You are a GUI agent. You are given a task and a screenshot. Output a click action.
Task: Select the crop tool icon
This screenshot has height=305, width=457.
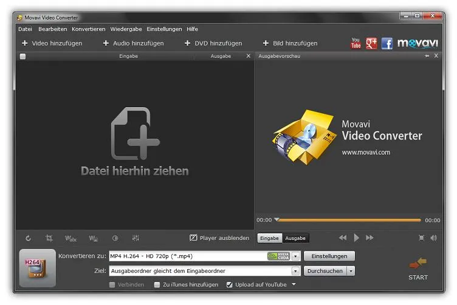pyautogui.click(x=49, y=238)
